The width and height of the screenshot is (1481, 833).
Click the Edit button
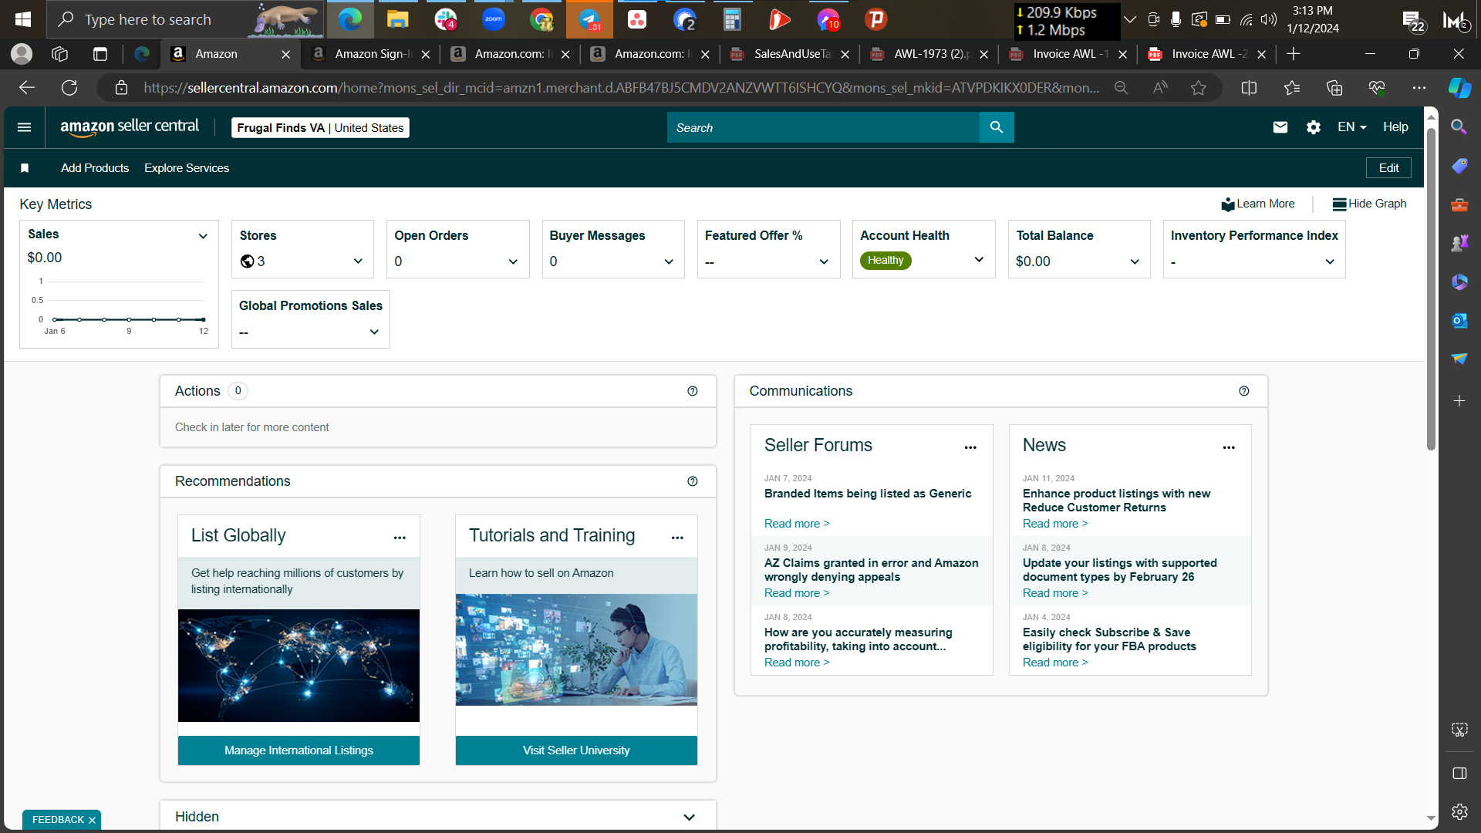1388,168
